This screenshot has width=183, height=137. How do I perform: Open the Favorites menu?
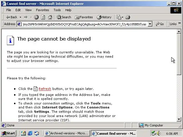coord(43,10)
